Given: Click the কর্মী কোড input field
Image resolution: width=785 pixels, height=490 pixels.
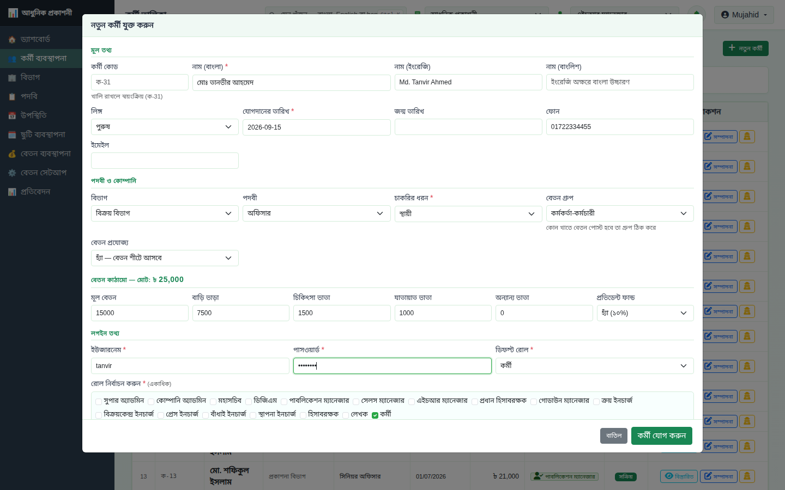Looking at the screenshot, I should (140, 82).
